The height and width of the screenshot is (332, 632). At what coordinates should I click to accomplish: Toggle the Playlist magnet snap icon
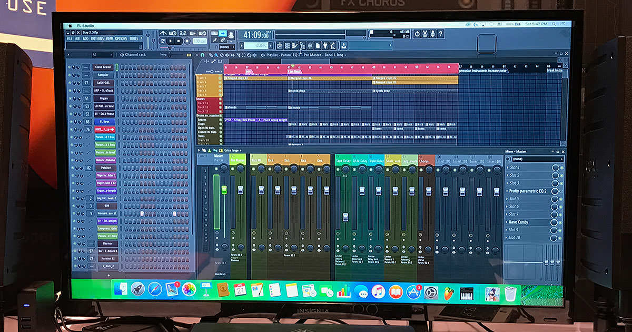[202, 55]
